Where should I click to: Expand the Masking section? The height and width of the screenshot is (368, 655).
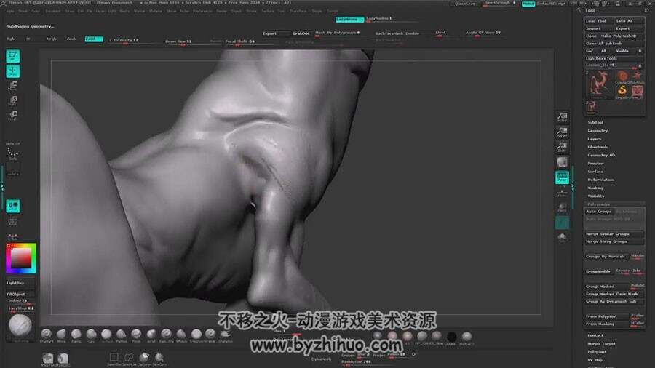(x=595, y=188)
